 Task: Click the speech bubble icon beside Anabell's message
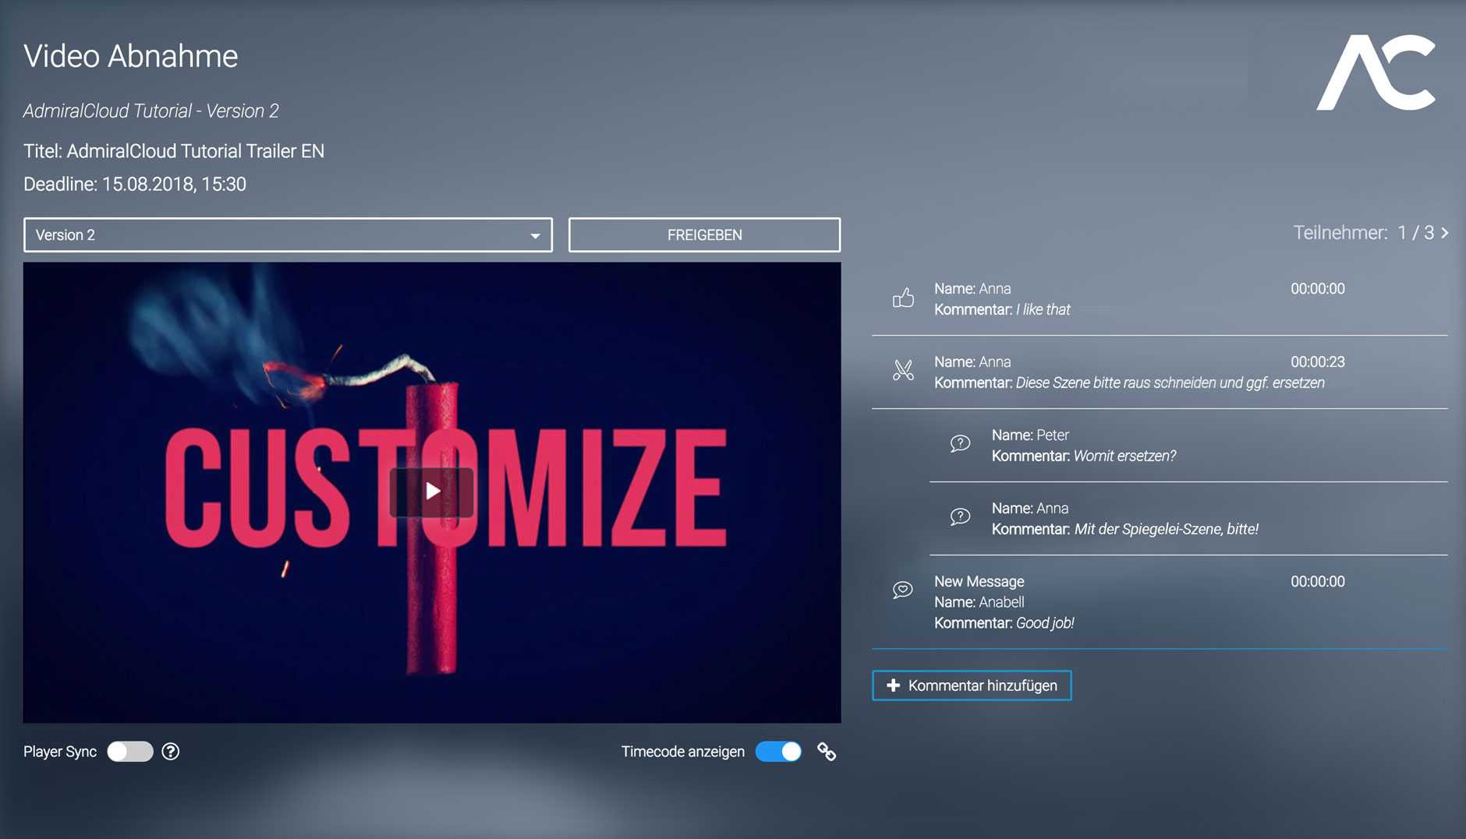coord(902,590)
